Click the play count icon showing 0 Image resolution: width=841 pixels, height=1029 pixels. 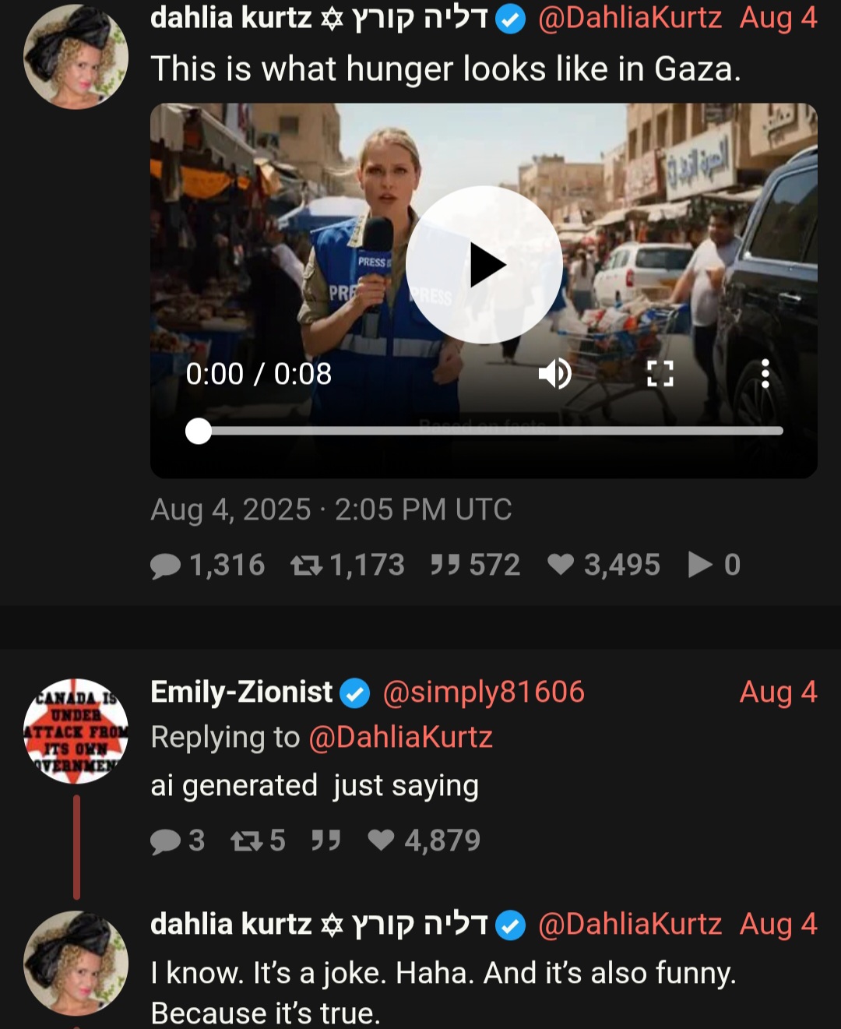[700, 566]
